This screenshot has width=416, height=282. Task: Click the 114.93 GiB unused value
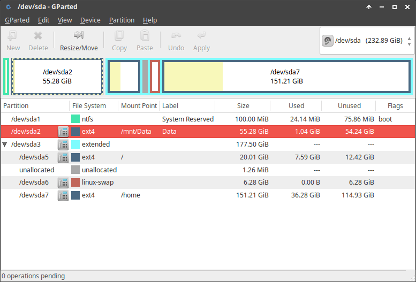[358, 195]
